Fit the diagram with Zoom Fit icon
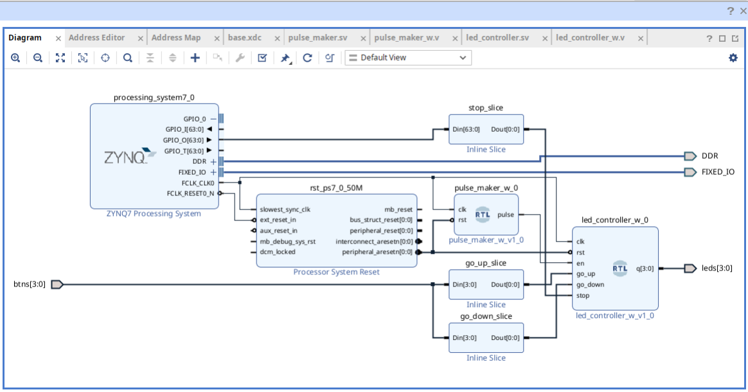The image size is (748, 392). pos(60,58)
